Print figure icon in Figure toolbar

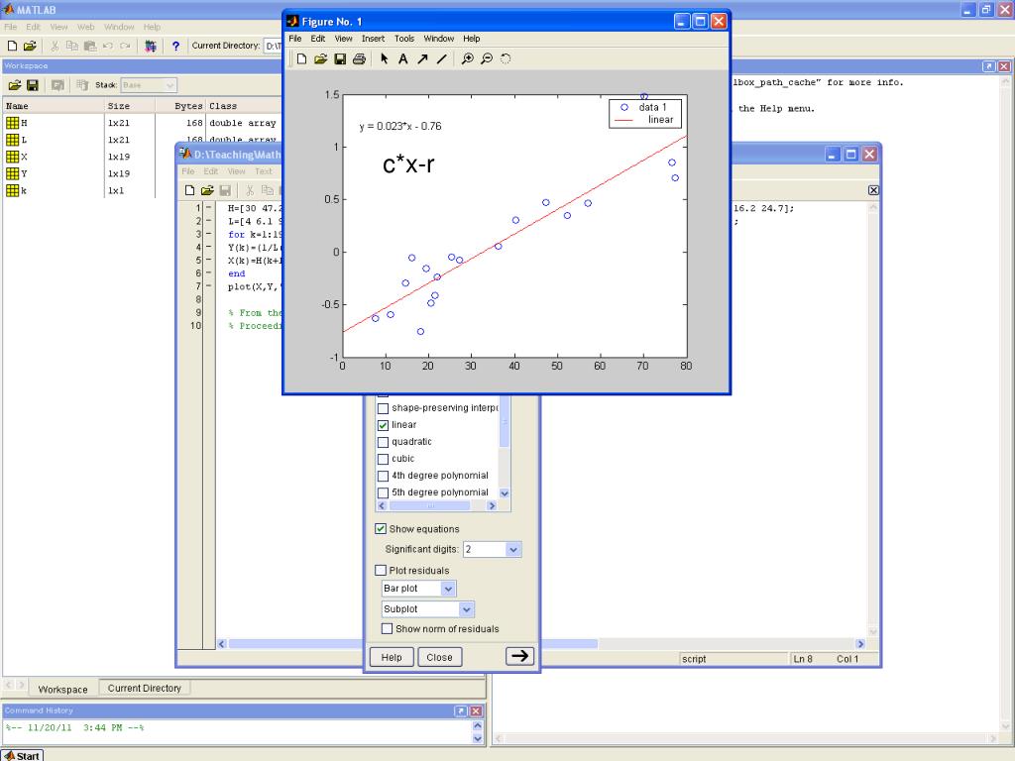(x=359, y=58)
